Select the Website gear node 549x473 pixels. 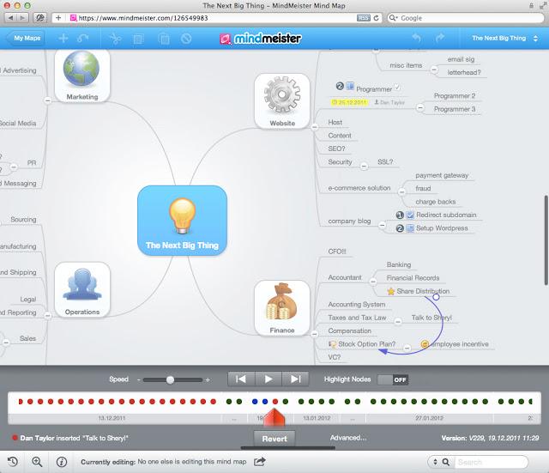click(282, 101)
